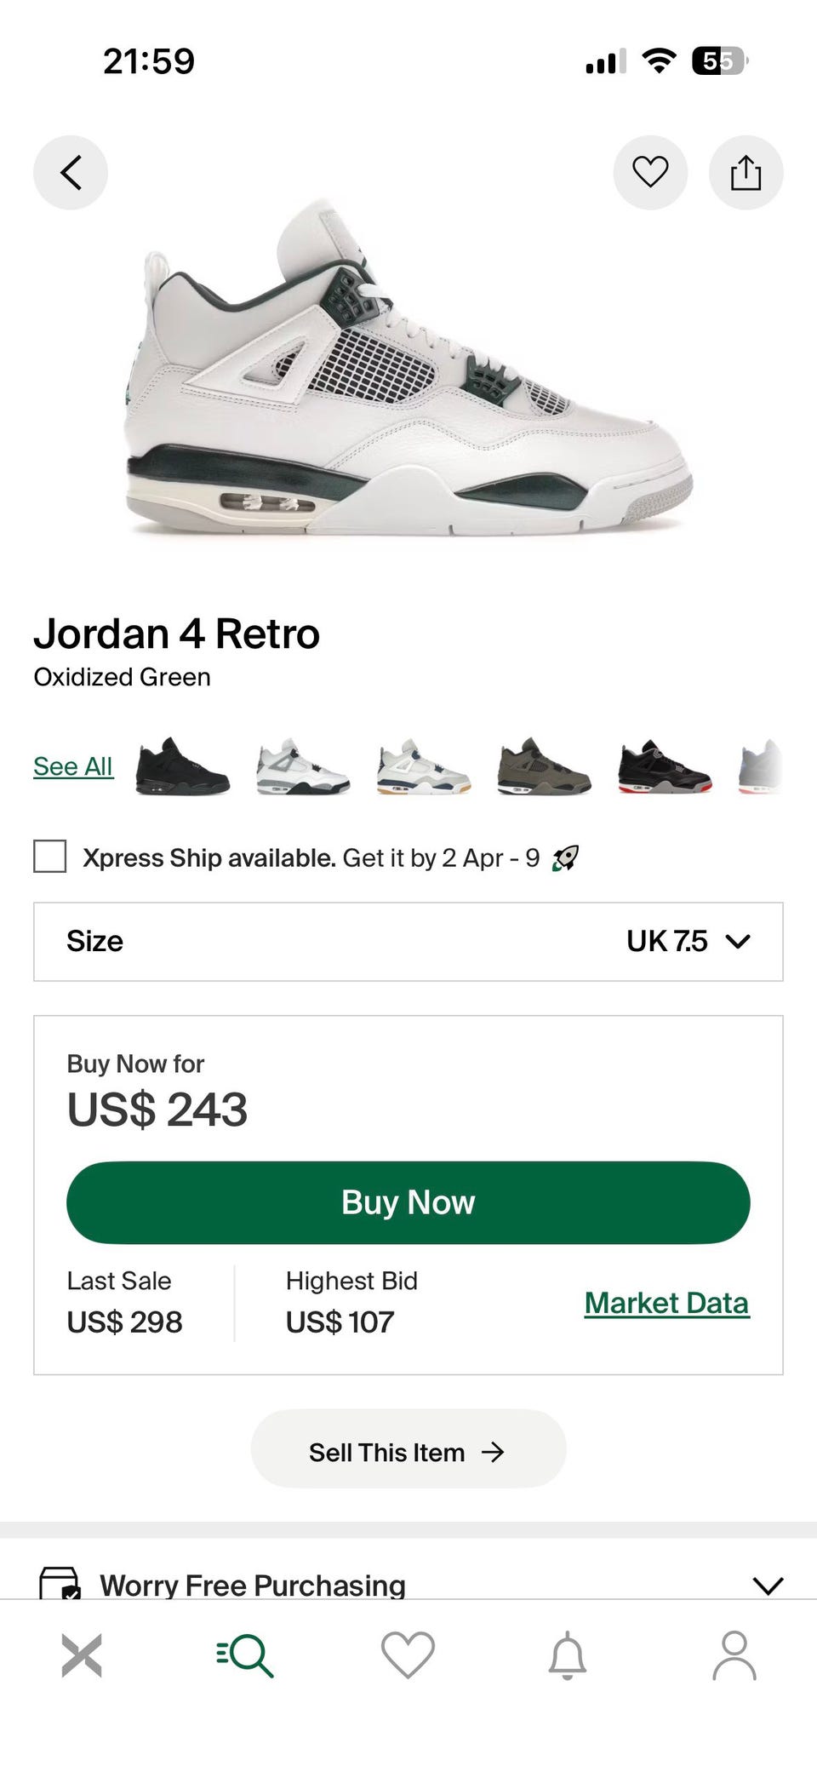
Task: Open the search icon in bottom bar
Action: (245, 1655)
